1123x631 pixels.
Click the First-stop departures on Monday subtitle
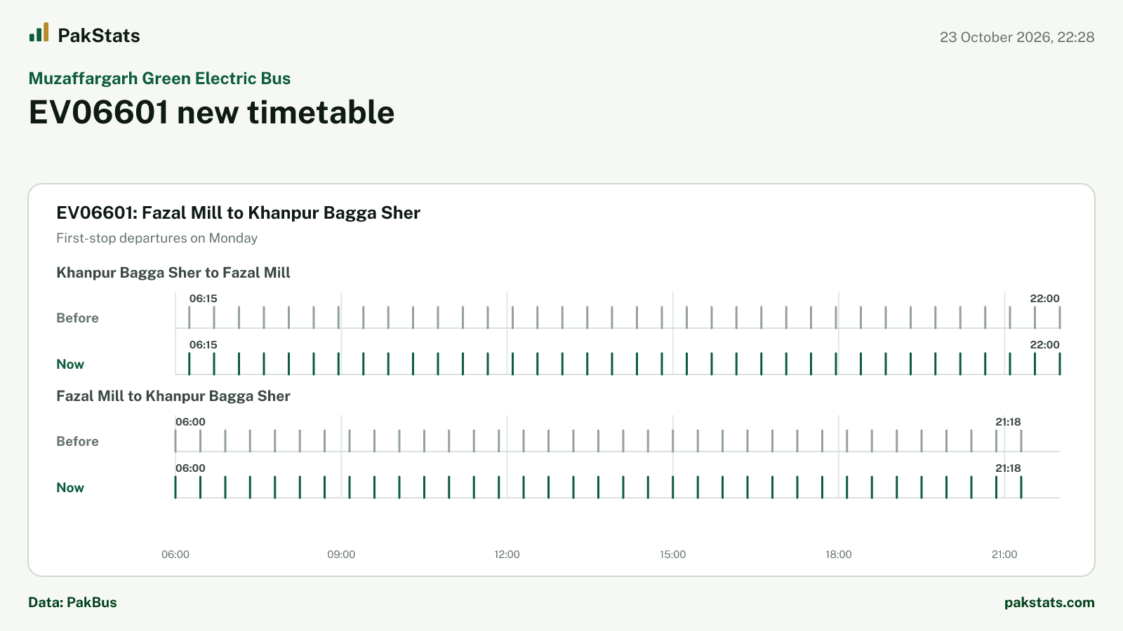157,238
